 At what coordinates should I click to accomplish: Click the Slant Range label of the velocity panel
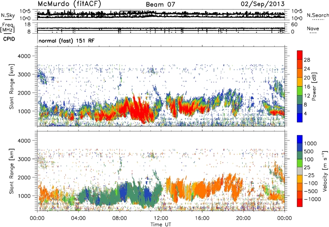coord(12,171)
